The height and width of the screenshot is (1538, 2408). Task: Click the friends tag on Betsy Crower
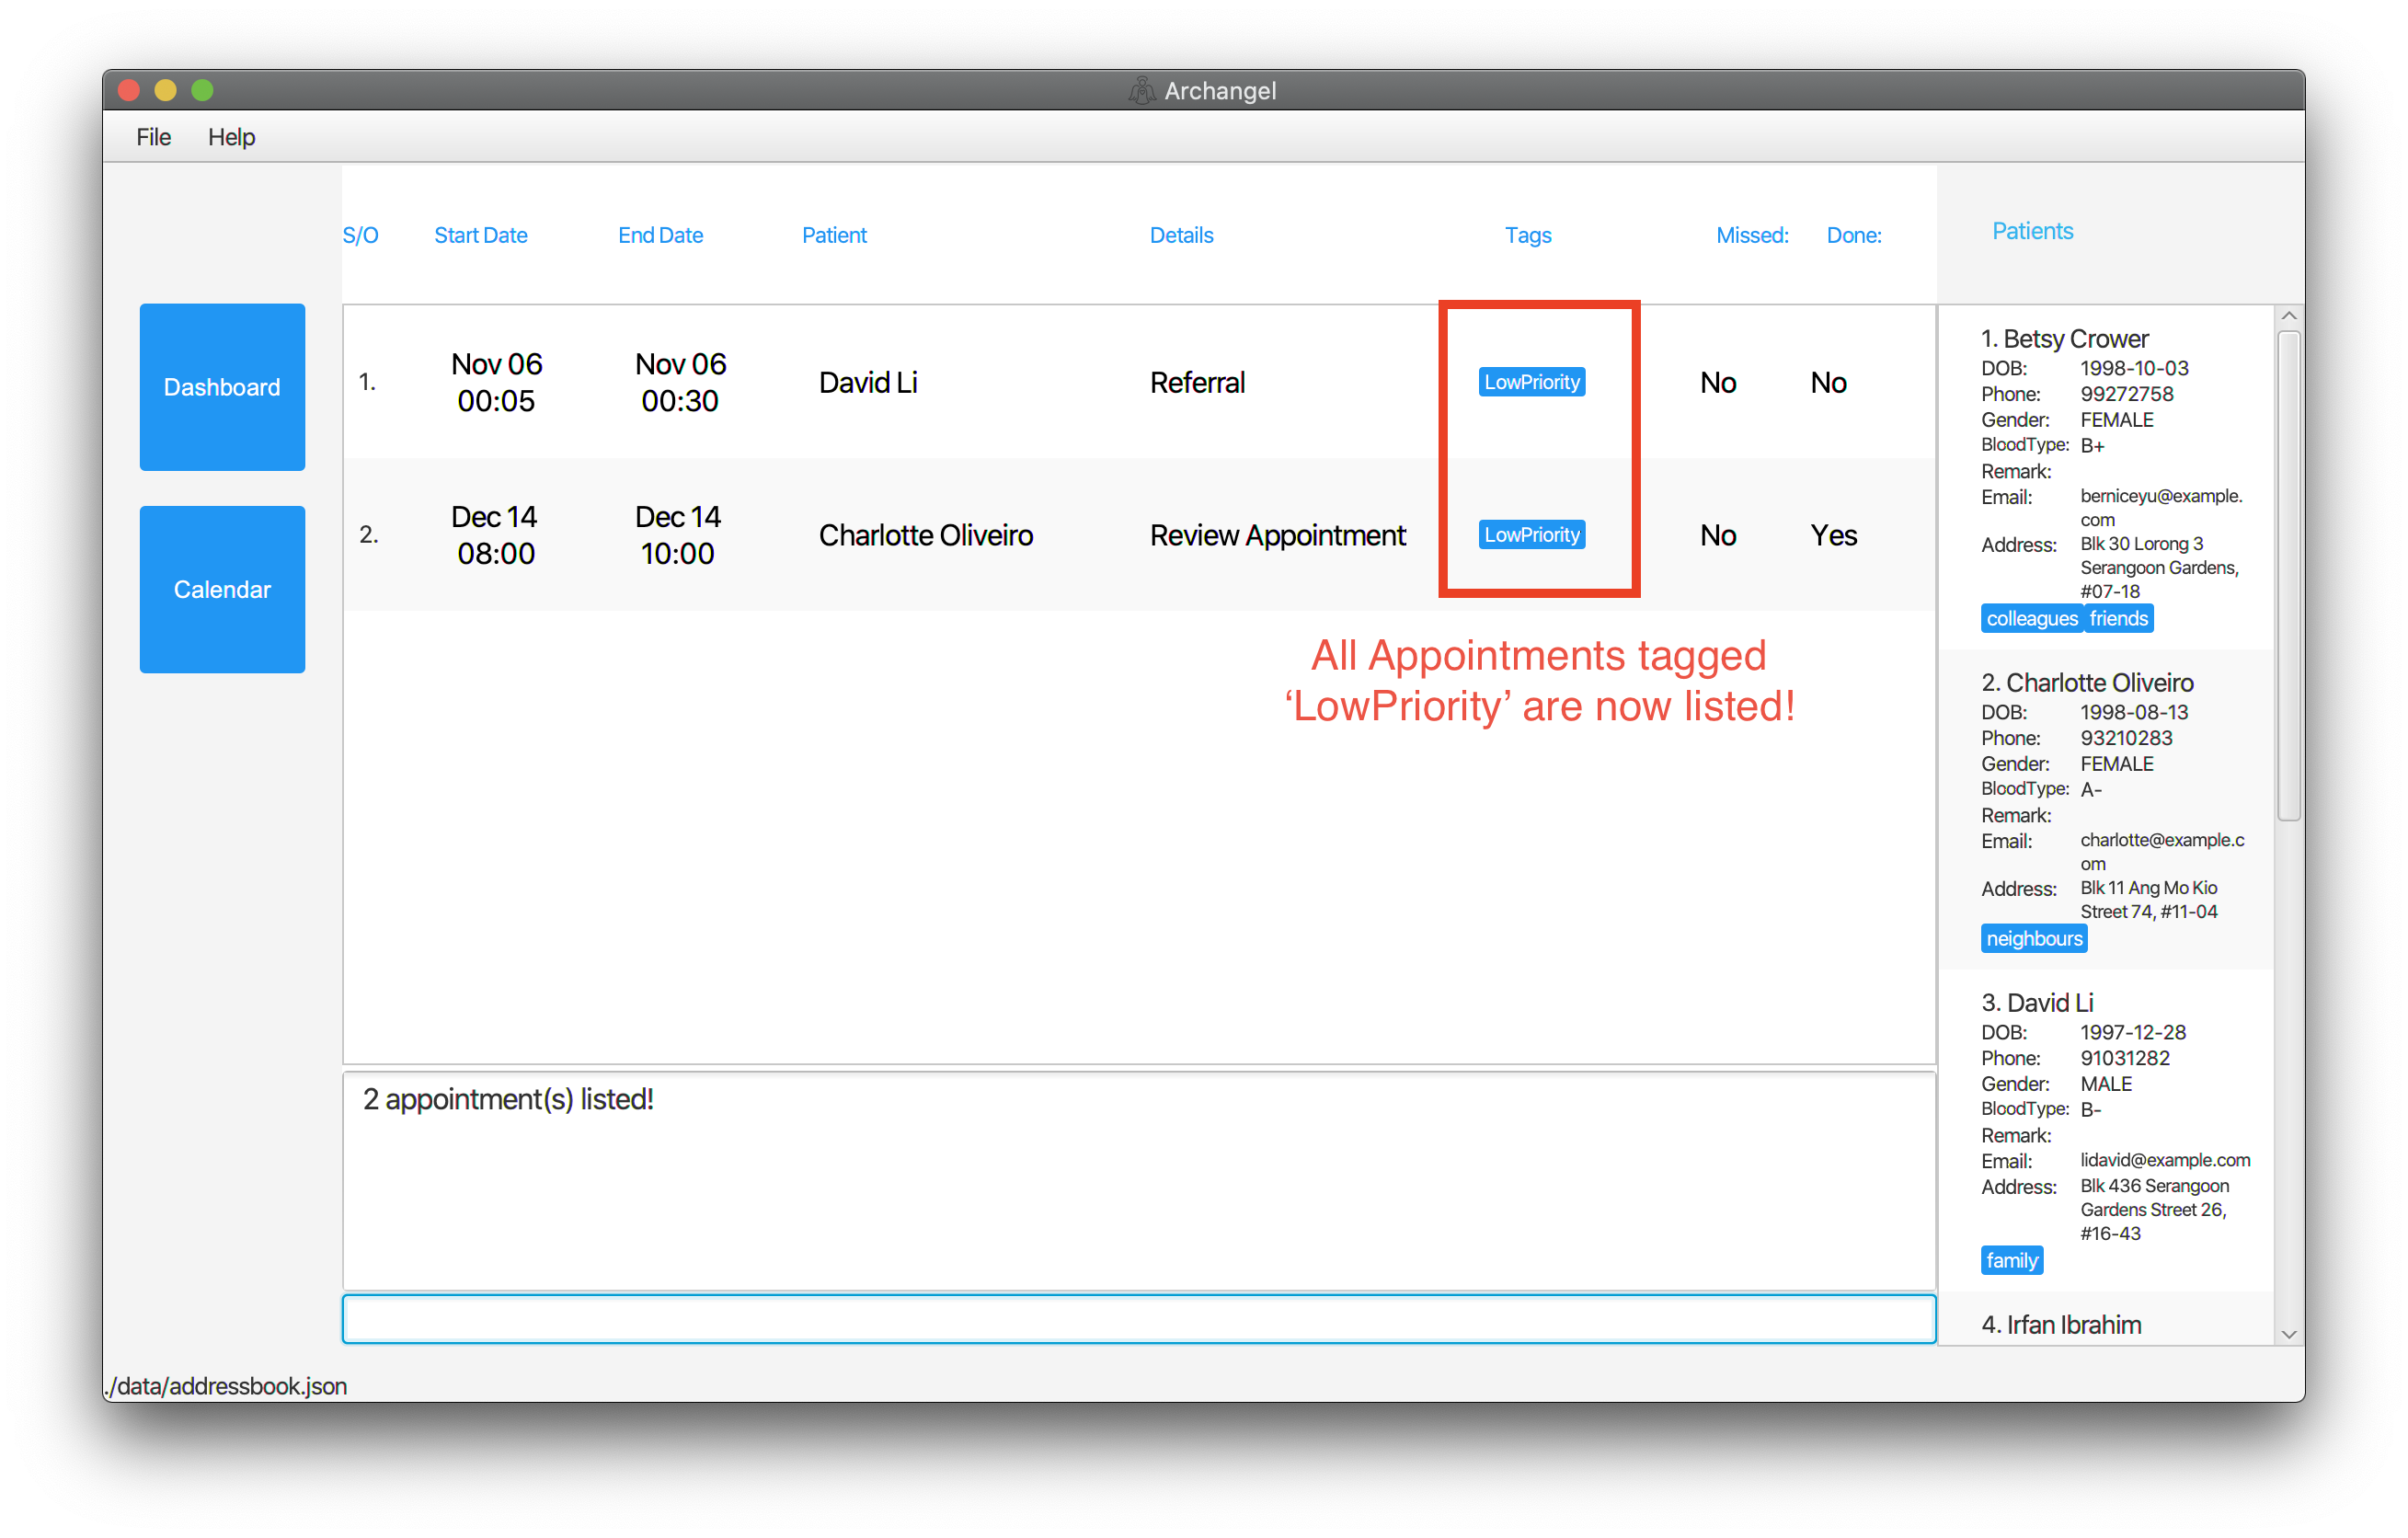click(2118, 619)
